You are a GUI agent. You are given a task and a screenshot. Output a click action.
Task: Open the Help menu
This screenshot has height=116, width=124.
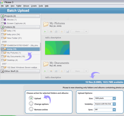pos(47,6)
